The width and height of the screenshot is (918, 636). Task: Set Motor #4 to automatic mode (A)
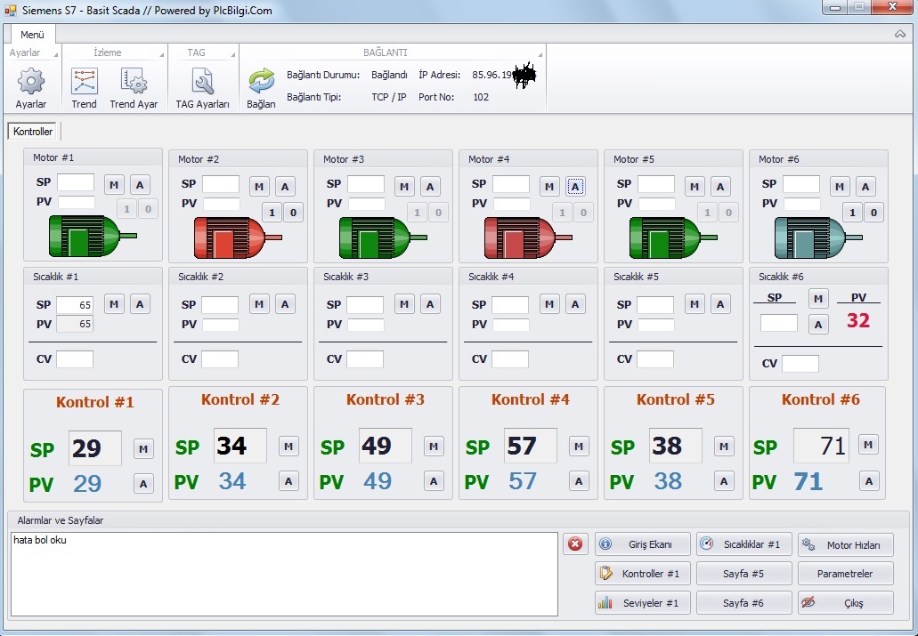tap(575, 187)
